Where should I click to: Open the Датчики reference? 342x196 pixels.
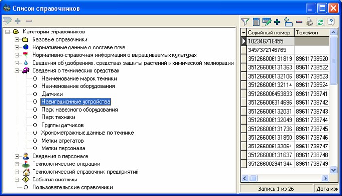[x=52, y=94]
